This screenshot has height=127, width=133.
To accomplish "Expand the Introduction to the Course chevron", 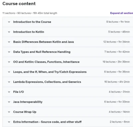I will pos(9,22).
